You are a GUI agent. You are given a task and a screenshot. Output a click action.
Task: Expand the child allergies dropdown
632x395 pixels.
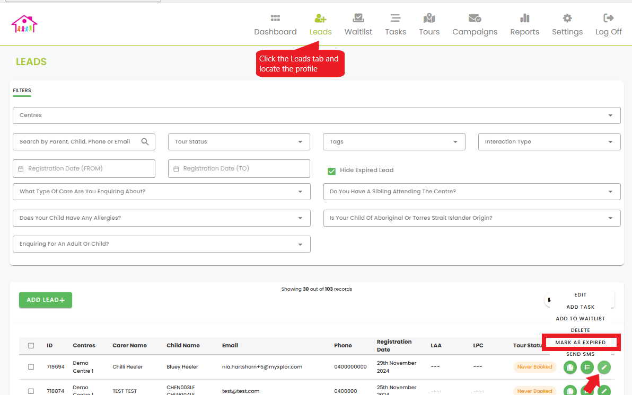click(x=162, y=218)
